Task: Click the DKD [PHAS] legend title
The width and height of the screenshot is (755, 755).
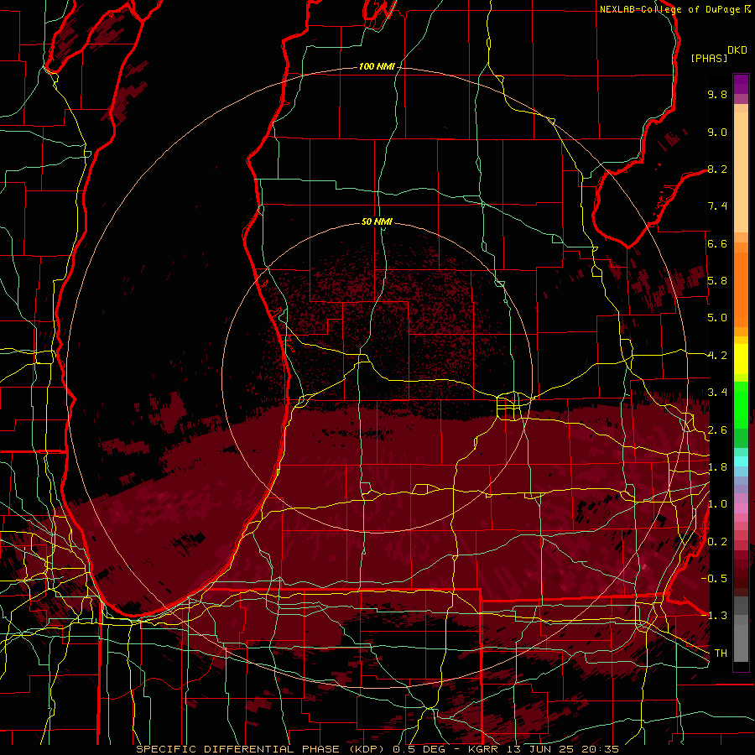Action: point(718,55)
